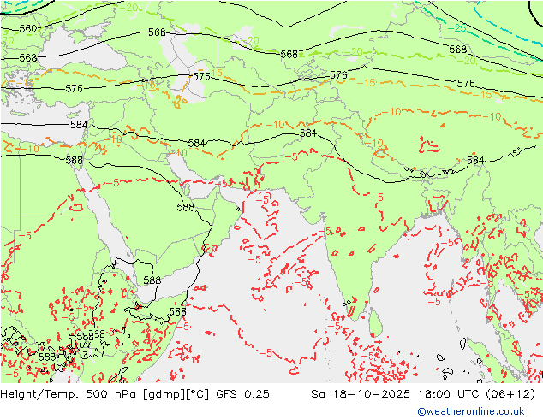Viewport: 543px width, 419px height.
Task: Click the Sa 18-10-2025 18:00 UTC date label
Action: tap(423, 394)
